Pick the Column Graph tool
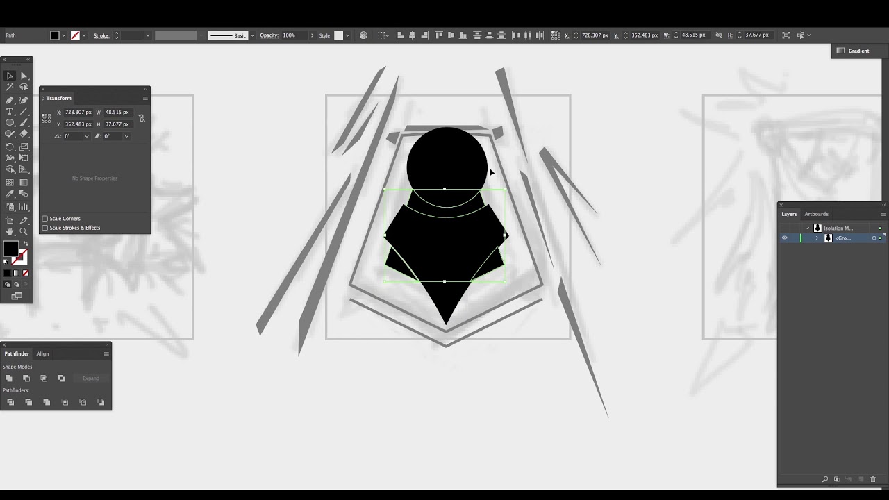The width and height of the screenshot is (889, 500). (24, 206)
